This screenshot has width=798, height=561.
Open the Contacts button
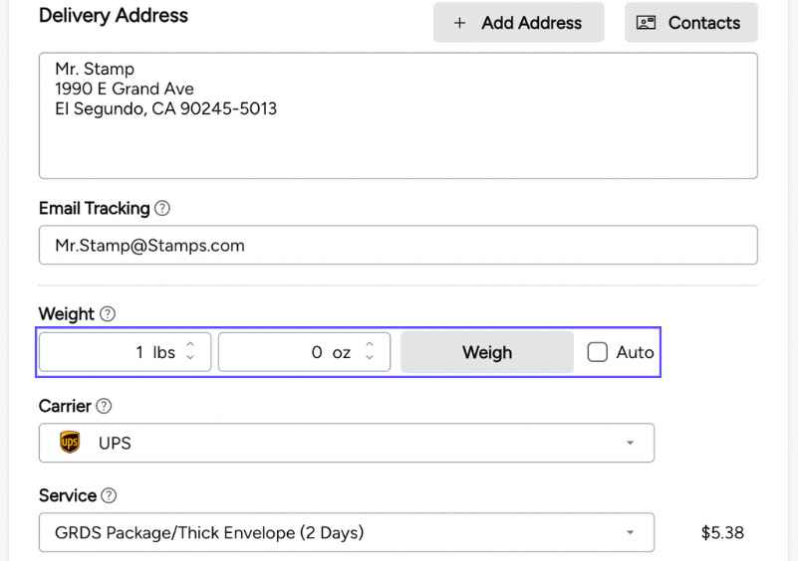690,23
